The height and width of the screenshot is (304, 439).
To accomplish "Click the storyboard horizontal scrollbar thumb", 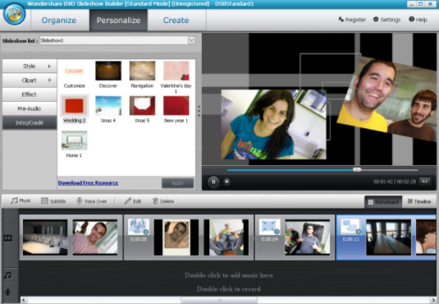I will pos(220,300).
